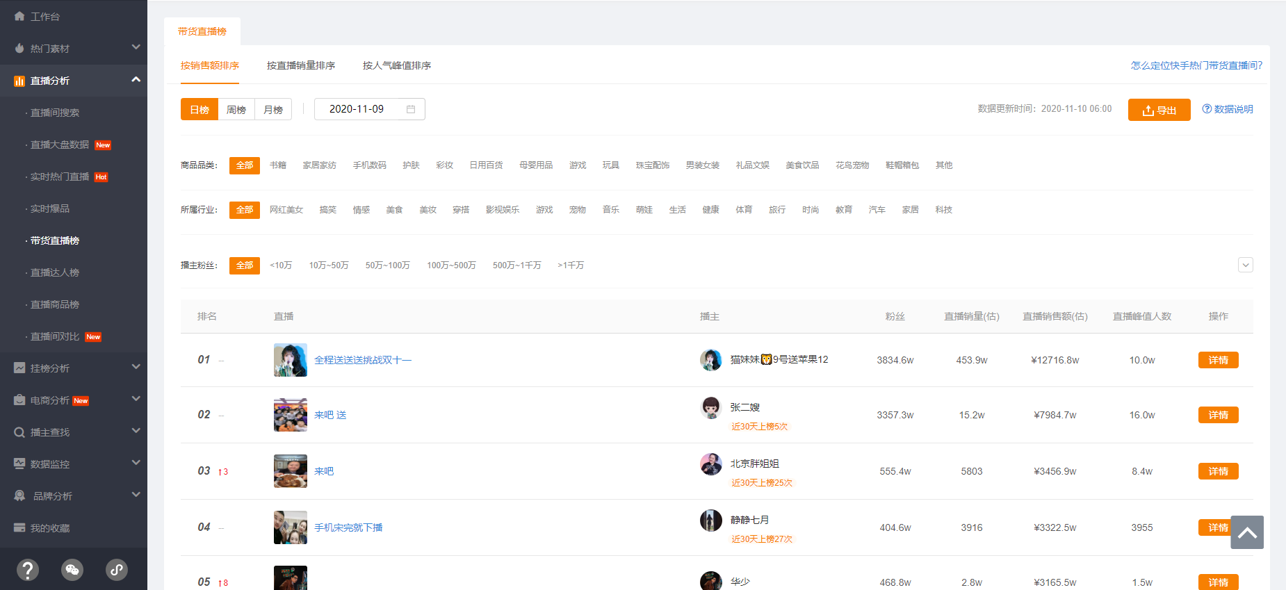Click the 数据监控 monitor icon
The height and width of the screenshot is (590, 1286).
(19, 464)
